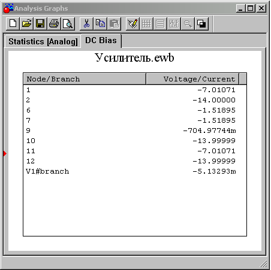
Task: Click the -704.97744m value for node 9
Action: 209,131
